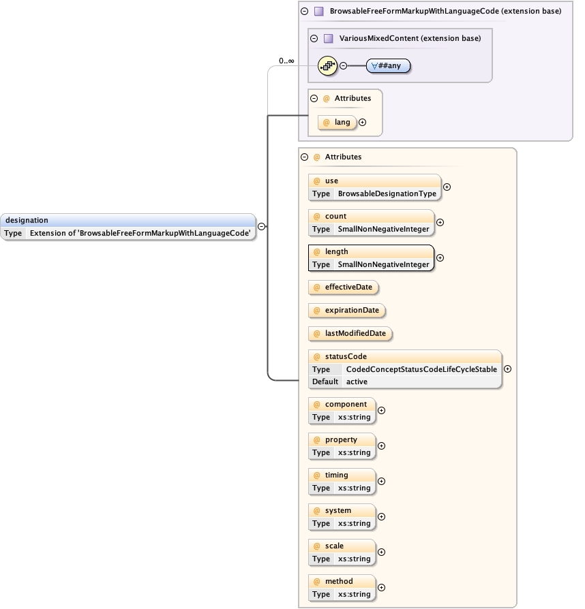Click the purple square icon beside BrowsableFreeFormMarkupWithLanguageCode
585x609 pixels.
coord(318,12)
